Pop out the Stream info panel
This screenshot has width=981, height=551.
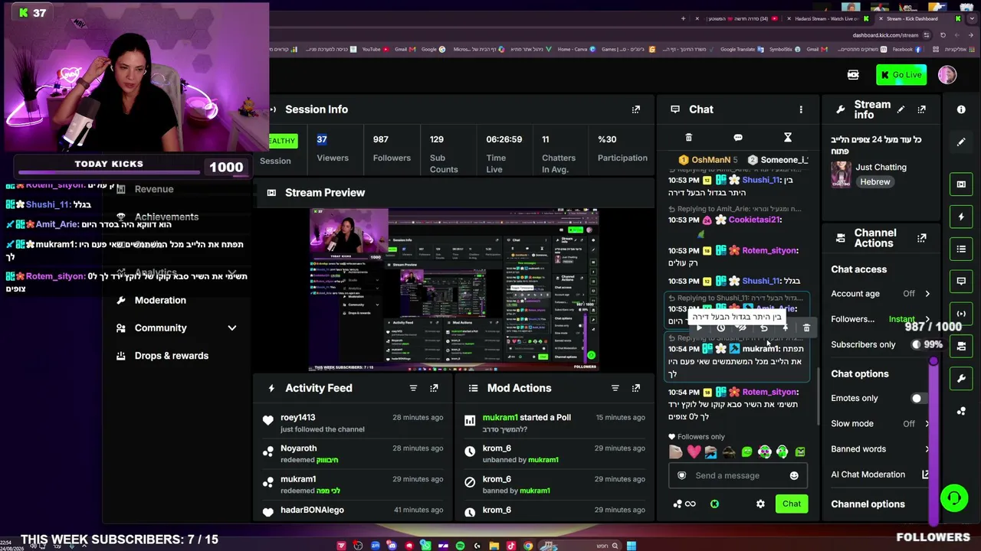(x=922, y=109)
